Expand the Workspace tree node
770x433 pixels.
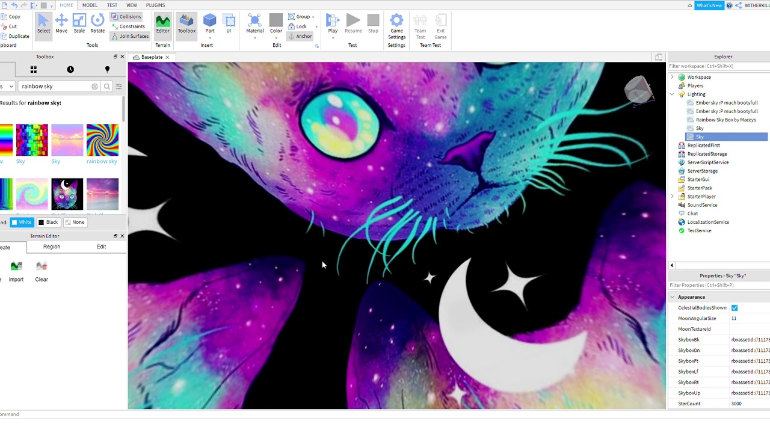pyautogui.click(x=673, y=77)
